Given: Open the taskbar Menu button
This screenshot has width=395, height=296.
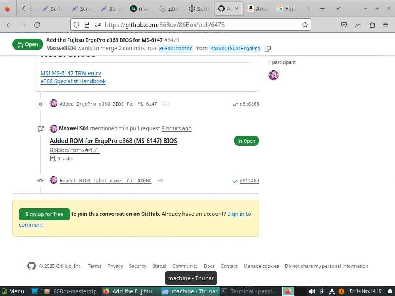Looking at the screenshot, I should click(x=13, y=291).
